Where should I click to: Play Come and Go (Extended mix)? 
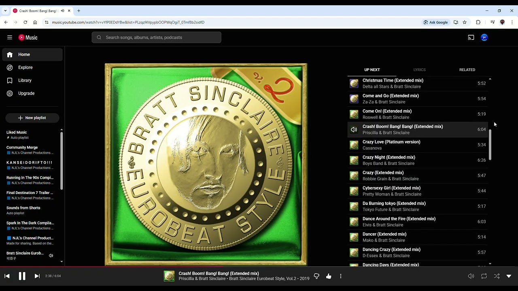coord(418,99)
